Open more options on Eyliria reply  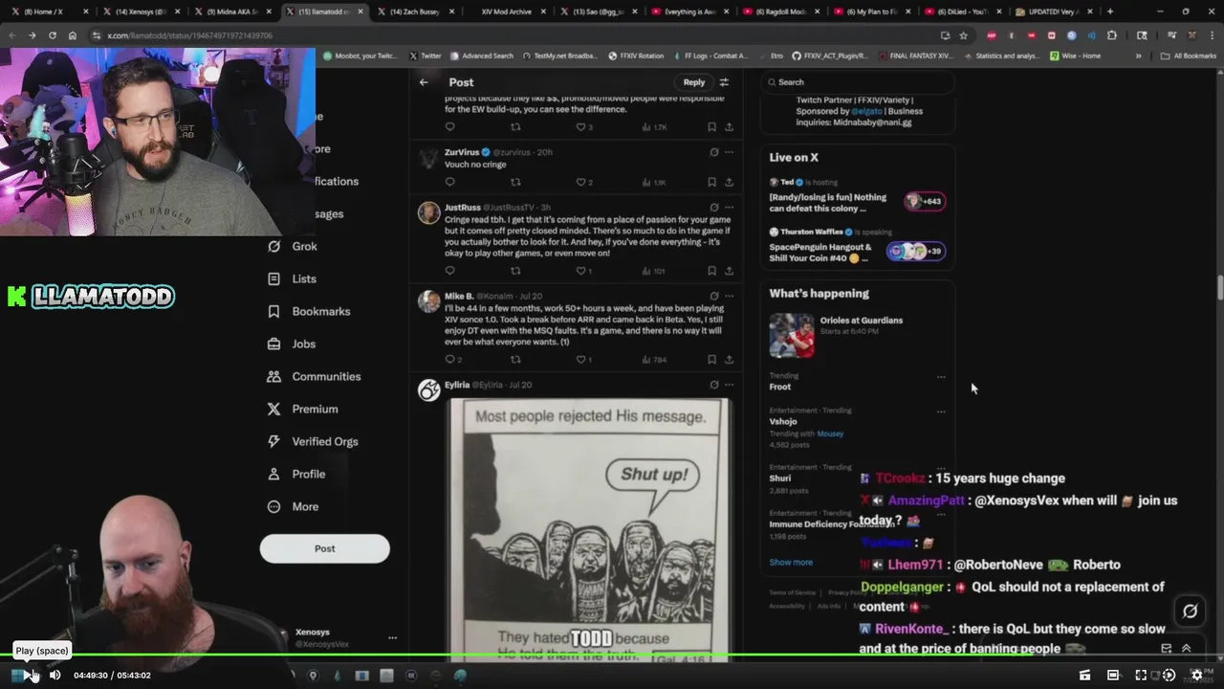click(x=729, y=385)
